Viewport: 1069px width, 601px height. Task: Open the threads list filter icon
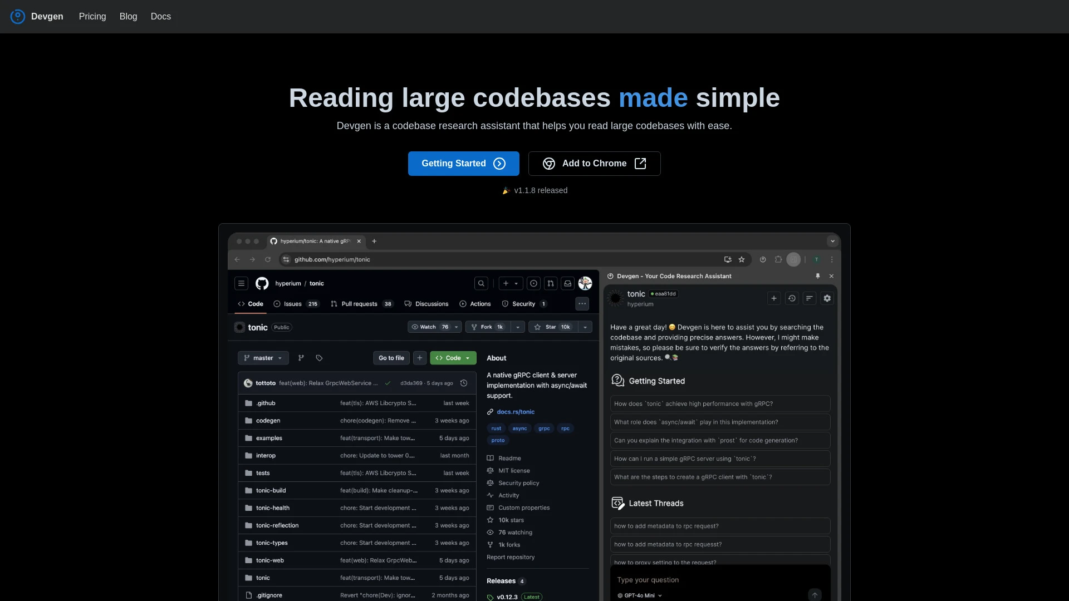point(810,298)
